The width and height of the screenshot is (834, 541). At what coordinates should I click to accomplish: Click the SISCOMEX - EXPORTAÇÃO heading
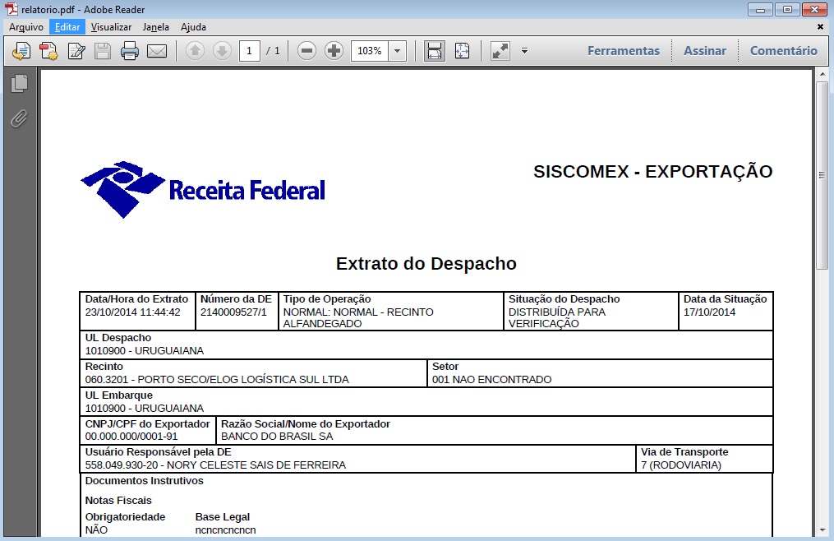pyautogui.click(x=652, y=172)
